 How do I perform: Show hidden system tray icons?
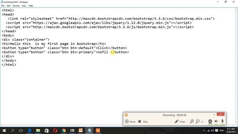click(x=204, y=131)
